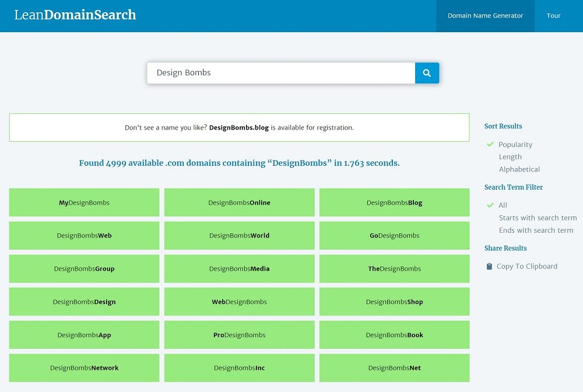The width and height of the screenshot is (583, 392).
Task: Filter by Ends with search term
Action: (536, 230)
